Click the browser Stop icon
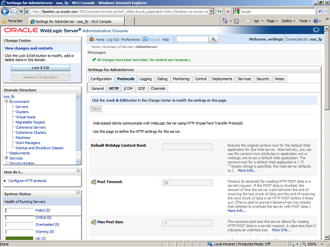 pos(228,11)
